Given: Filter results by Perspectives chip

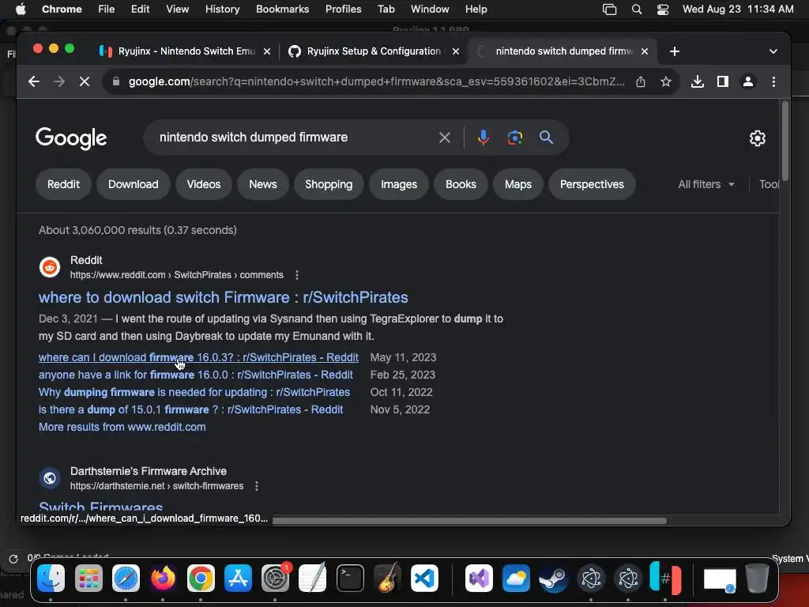Looking at the screenshot, I should point(592,184).
